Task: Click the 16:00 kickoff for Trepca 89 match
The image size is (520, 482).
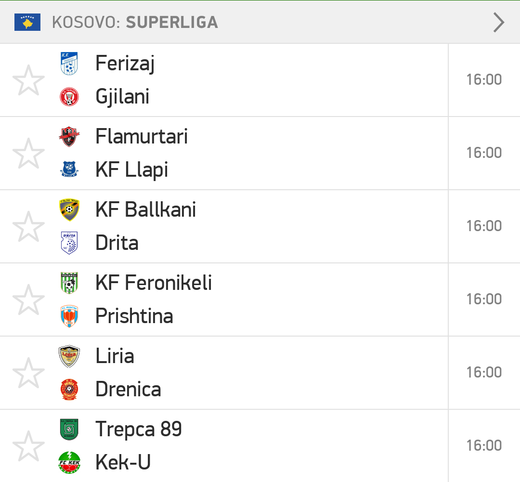Action: pyautogui.click(x=484, y=445)
